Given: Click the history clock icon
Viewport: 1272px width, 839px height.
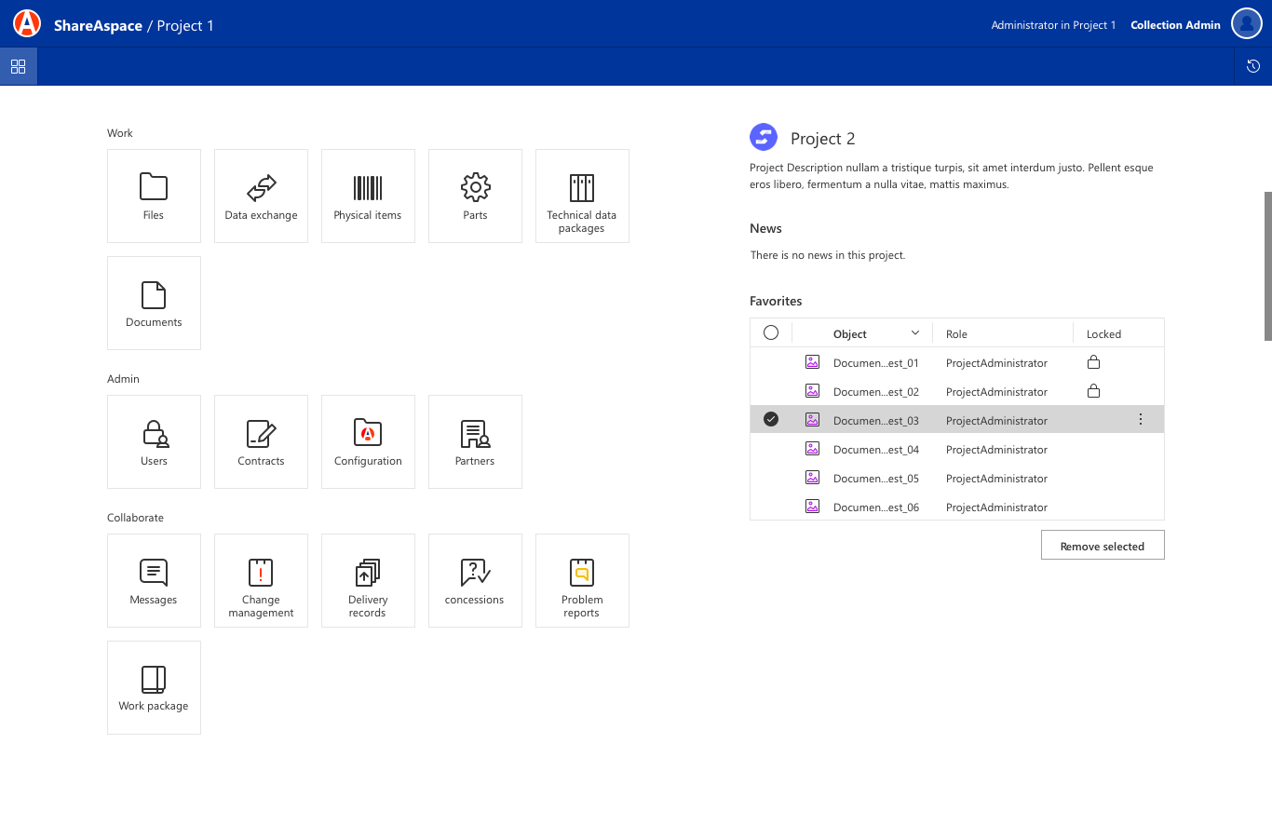Looking at the screenshot, I should pyautogui.click(x=1253, y=66).
